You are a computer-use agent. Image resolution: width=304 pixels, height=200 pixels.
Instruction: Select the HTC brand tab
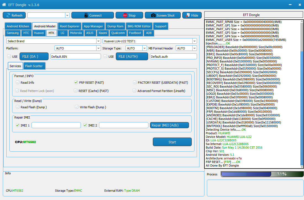click(x=26, y=33)
